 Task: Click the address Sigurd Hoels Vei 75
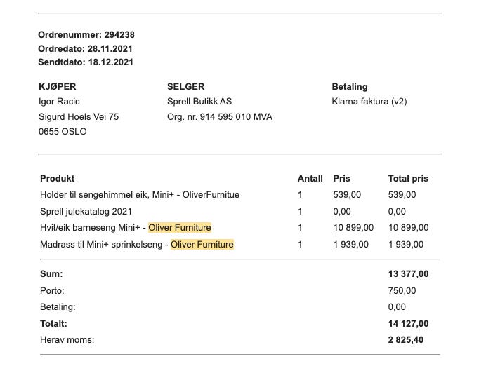(79, 116)
